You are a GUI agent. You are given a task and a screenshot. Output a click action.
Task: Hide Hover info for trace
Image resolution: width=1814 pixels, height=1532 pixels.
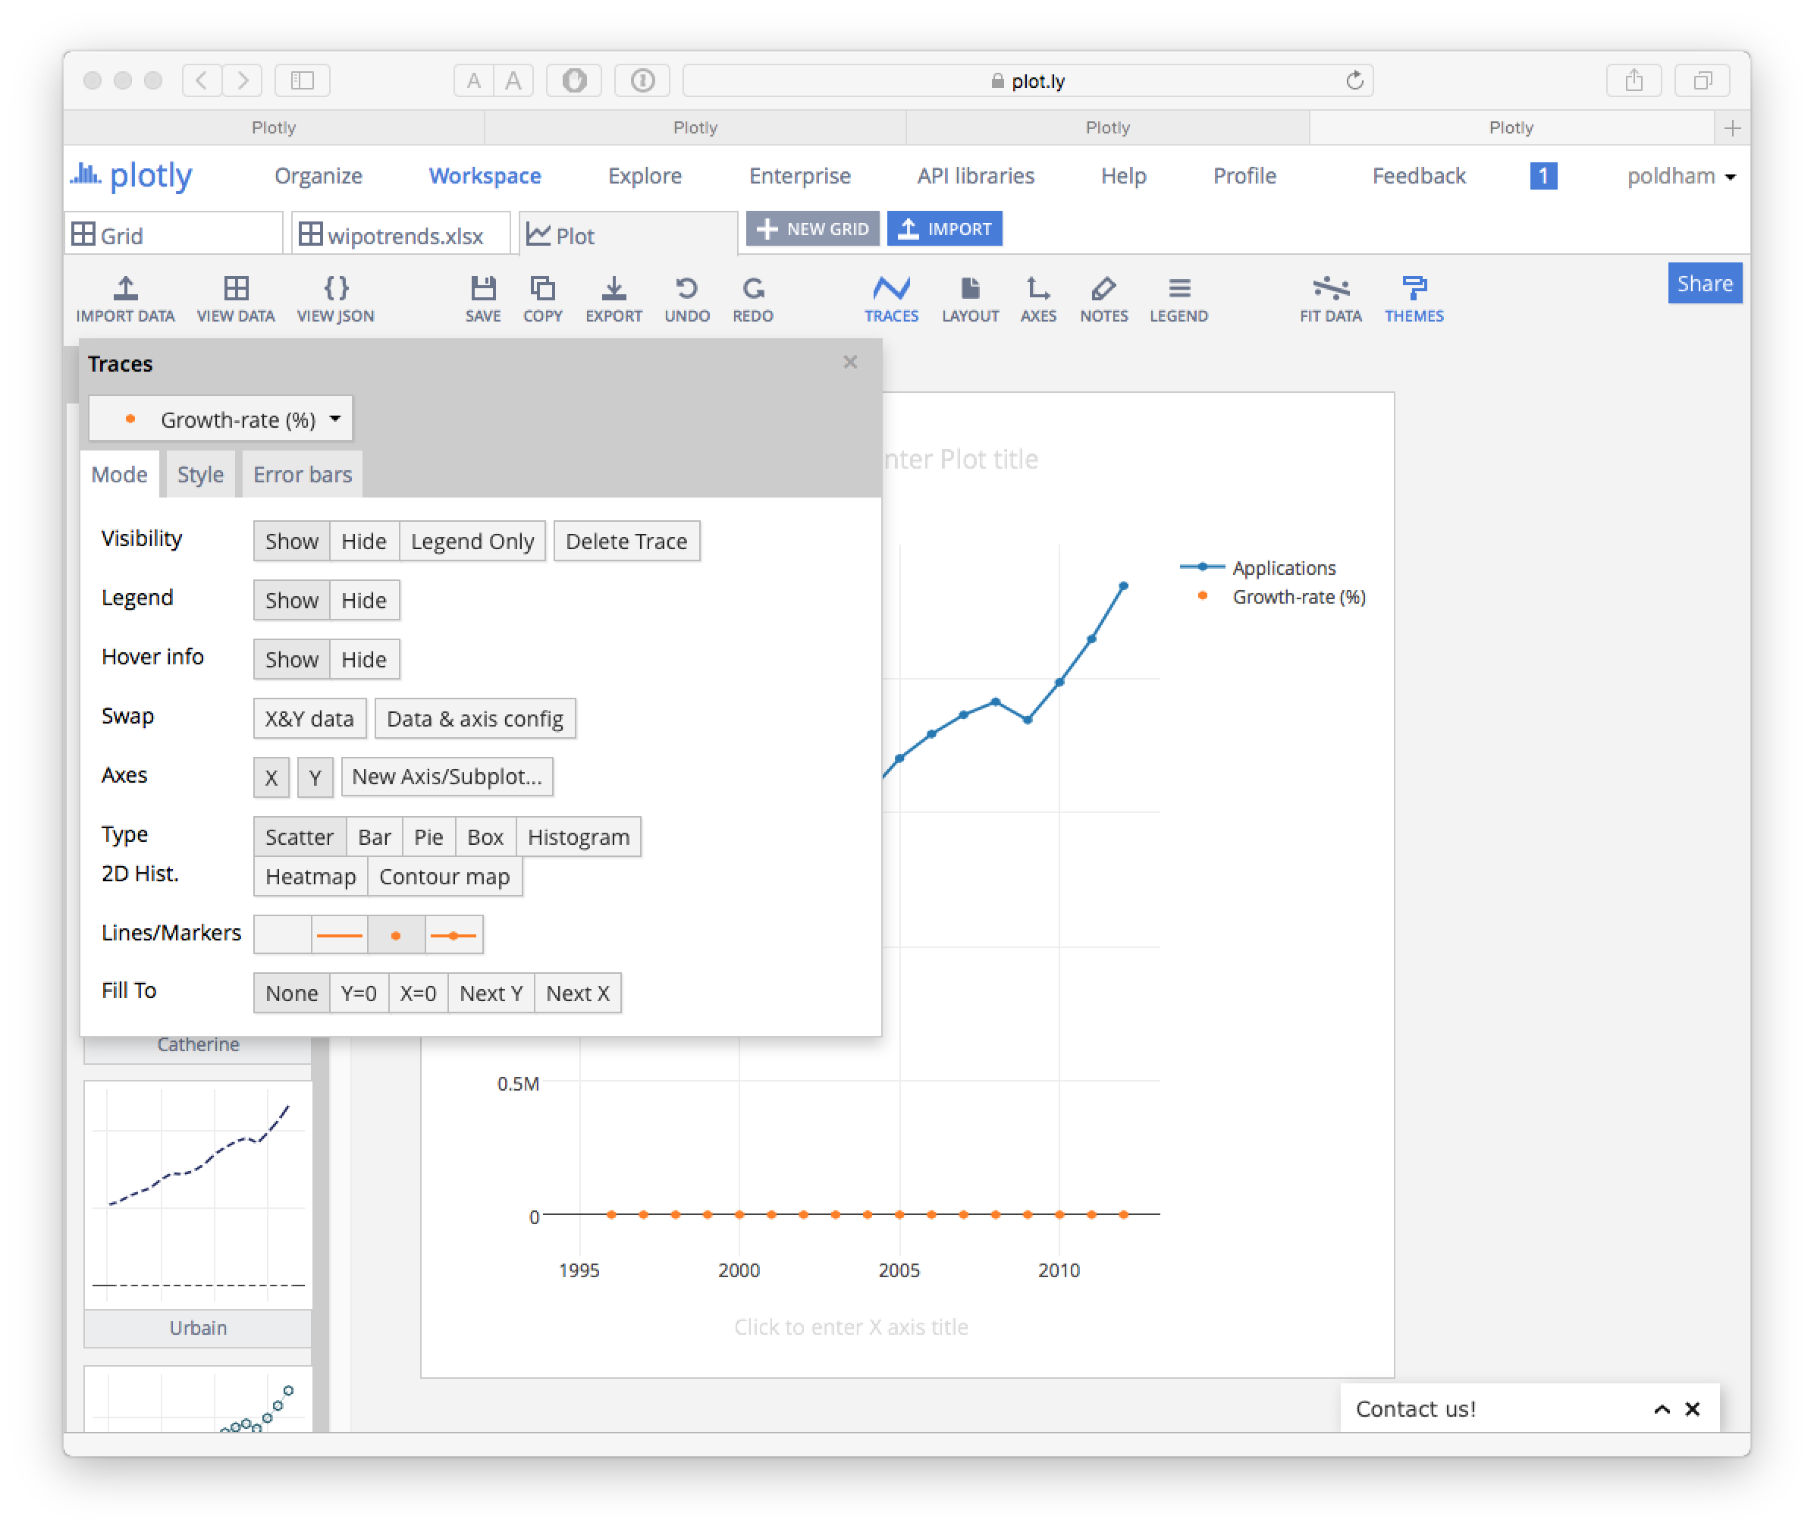click(363, 659)
